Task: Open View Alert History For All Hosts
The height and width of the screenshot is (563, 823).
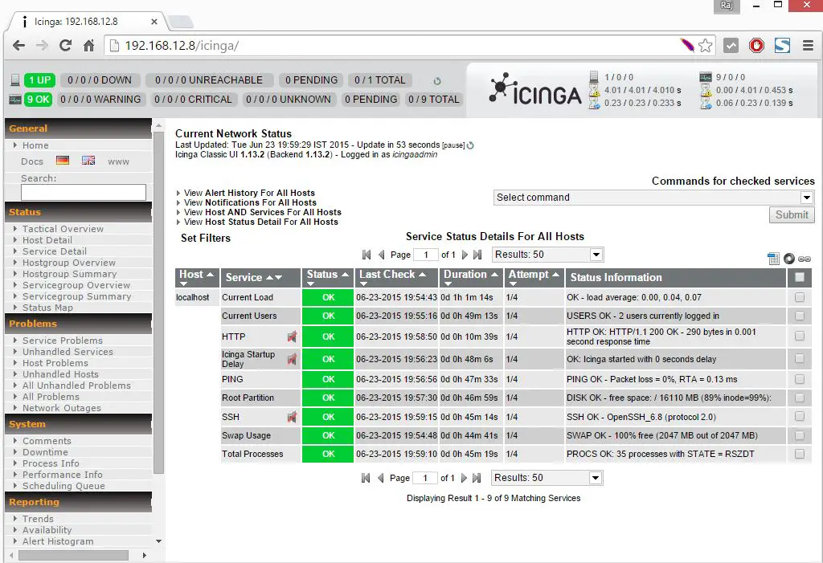Action: (x=249, y=193)
